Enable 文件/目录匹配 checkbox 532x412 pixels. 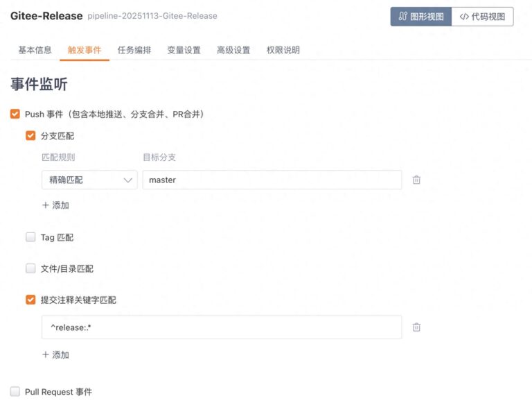click(x=30, y=268)
